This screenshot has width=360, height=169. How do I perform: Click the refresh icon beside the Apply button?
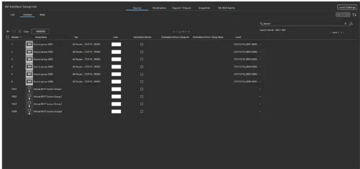click(355, 15)
